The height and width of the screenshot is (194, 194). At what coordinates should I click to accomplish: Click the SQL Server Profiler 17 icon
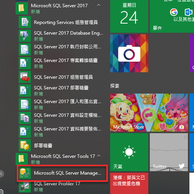[x=25, y=187]
